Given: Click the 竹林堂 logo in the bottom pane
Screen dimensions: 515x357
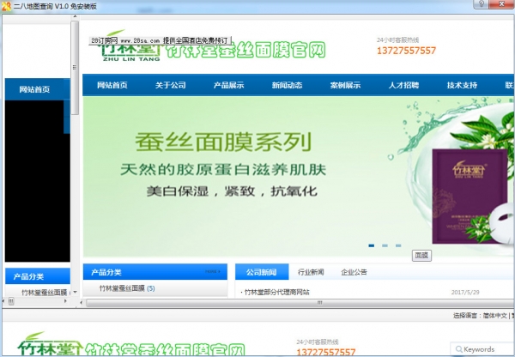Looking at the screenshot, I should point(49,344).
